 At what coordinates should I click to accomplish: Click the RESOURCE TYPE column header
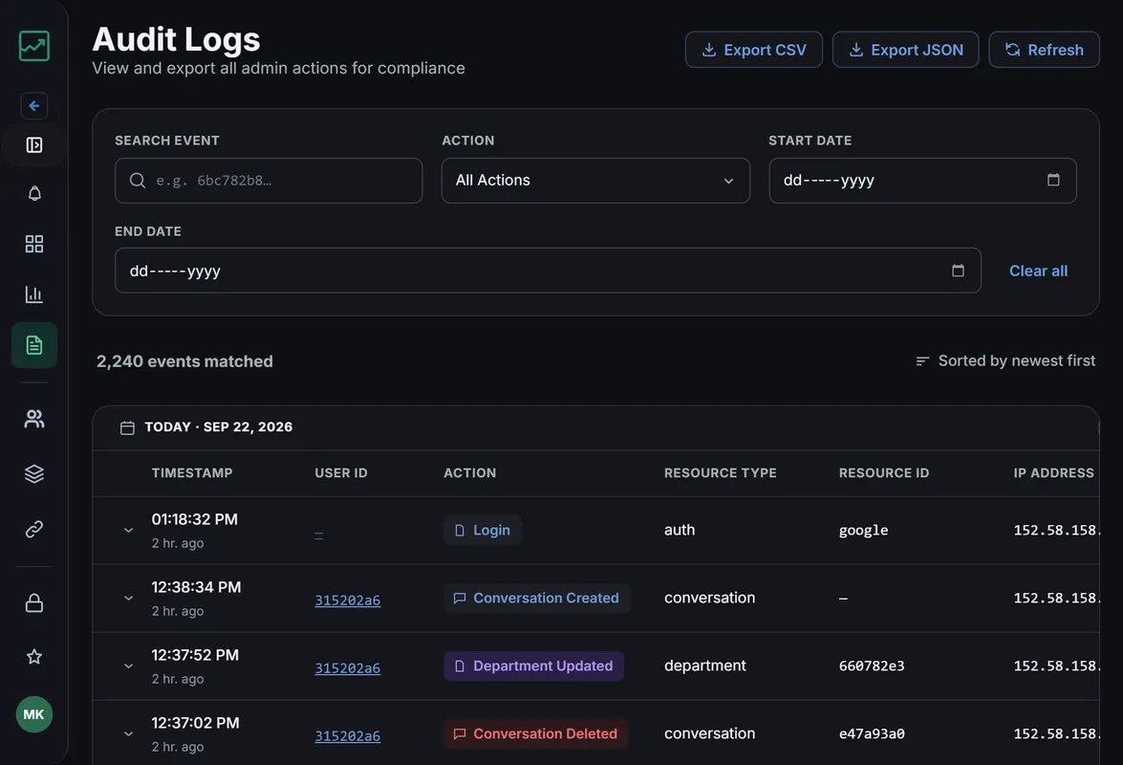tap(720, 472)
